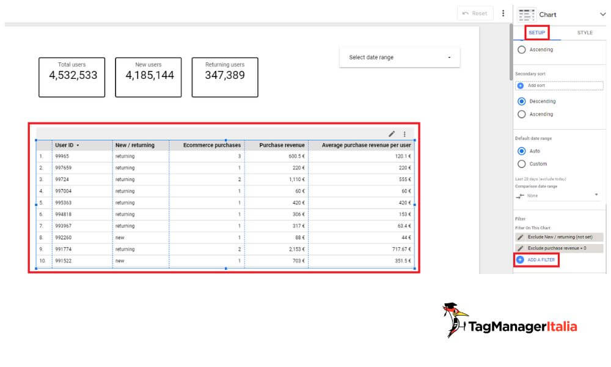Click the 717.67 € average revenue cell

(x=401, y=249)
